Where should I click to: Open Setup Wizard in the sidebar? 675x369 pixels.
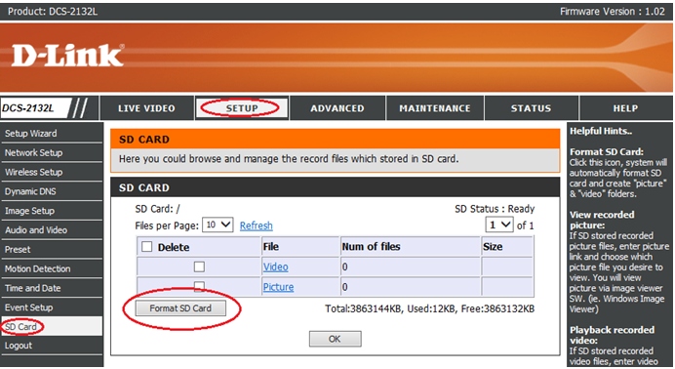52,134
